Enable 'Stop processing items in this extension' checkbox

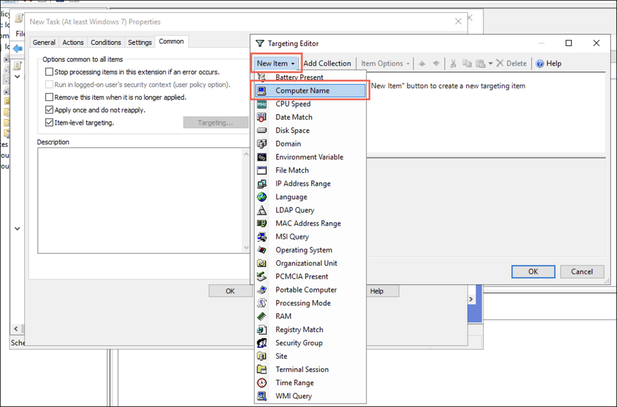click(49, 72)
